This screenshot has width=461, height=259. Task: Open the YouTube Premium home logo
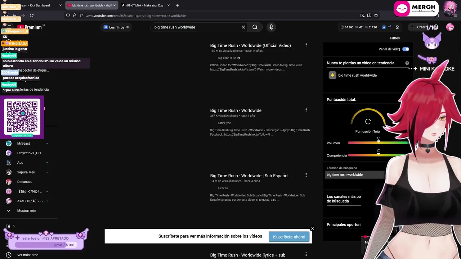[30, 27]
